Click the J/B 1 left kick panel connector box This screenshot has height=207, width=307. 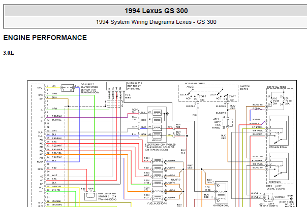[228, 123]
